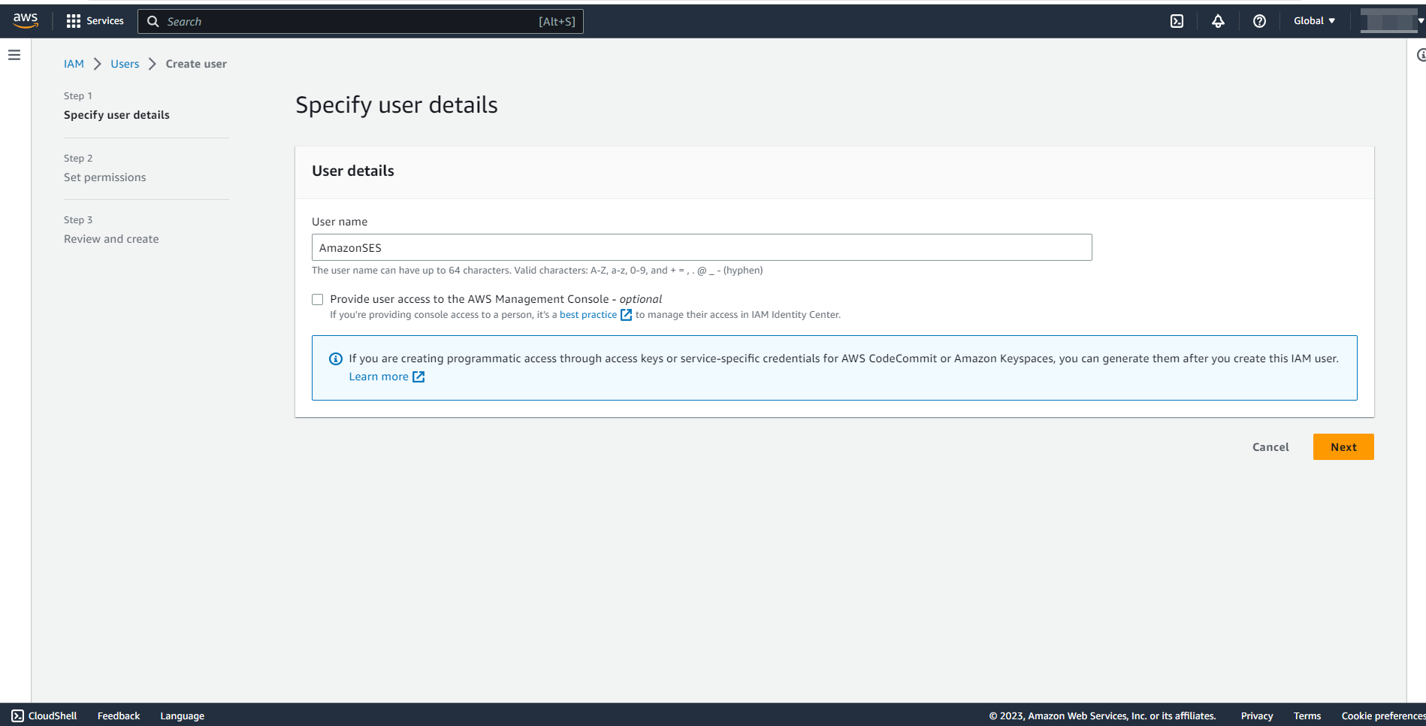
Task: Click the search magnifier icon
Action: 153,21
